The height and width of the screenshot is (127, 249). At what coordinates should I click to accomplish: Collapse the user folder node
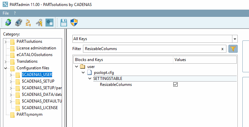tap(77, 66)
